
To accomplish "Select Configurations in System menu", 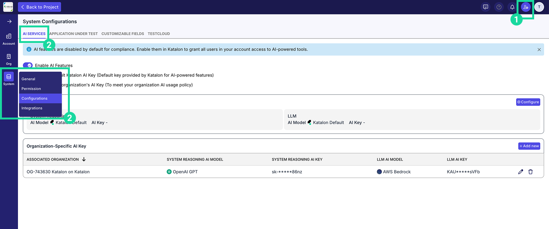I will pyautogui.click(x=40, y=99).
